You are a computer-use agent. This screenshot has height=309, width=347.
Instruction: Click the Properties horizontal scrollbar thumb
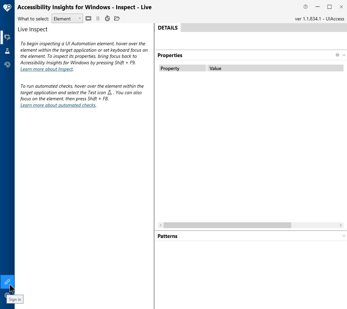point(227,225)
